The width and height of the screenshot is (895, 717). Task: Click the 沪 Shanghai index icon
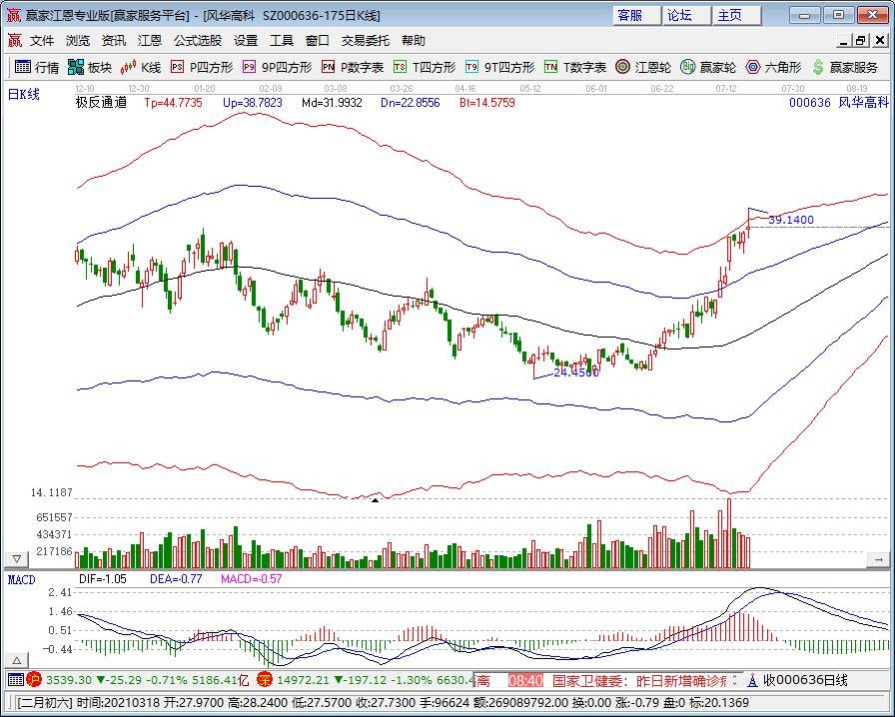click(x=34, y=680)
